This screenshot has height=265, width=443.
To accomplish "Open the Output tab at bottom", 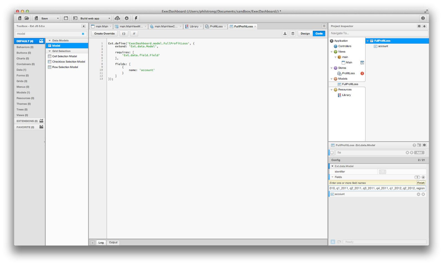I will point(113,243).
